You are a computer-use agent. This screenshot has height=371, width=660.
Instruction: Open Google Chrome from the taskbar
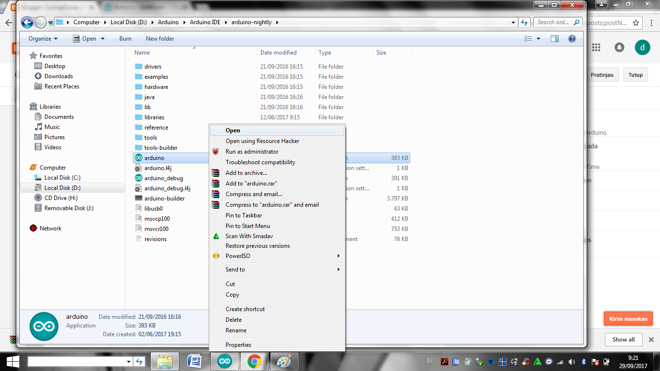(x=254, y=361)
